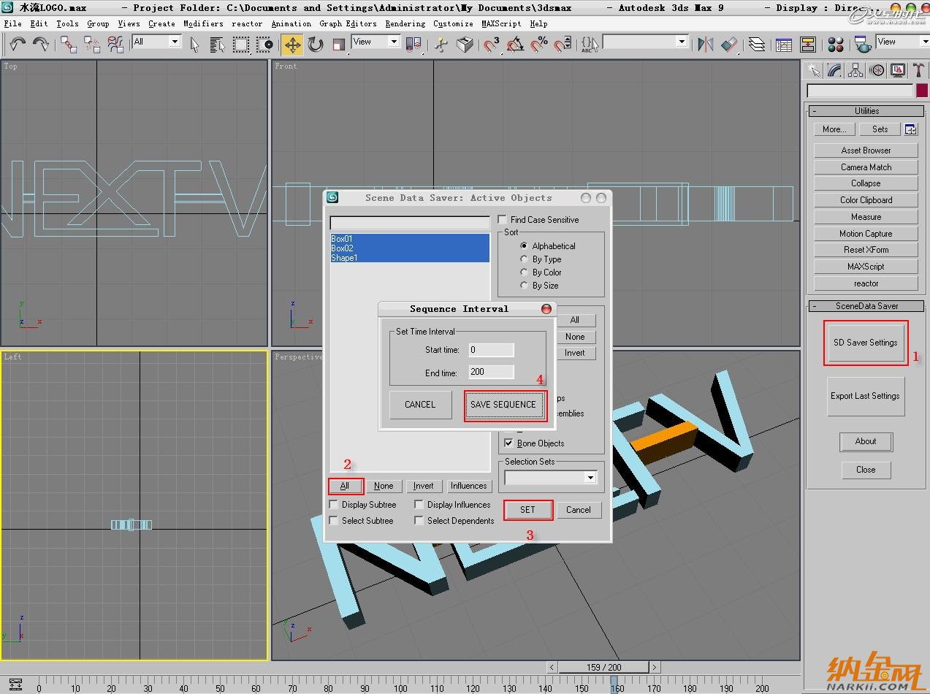
Task: Open the Modifiers menu
Action: (x=203, y=23)
